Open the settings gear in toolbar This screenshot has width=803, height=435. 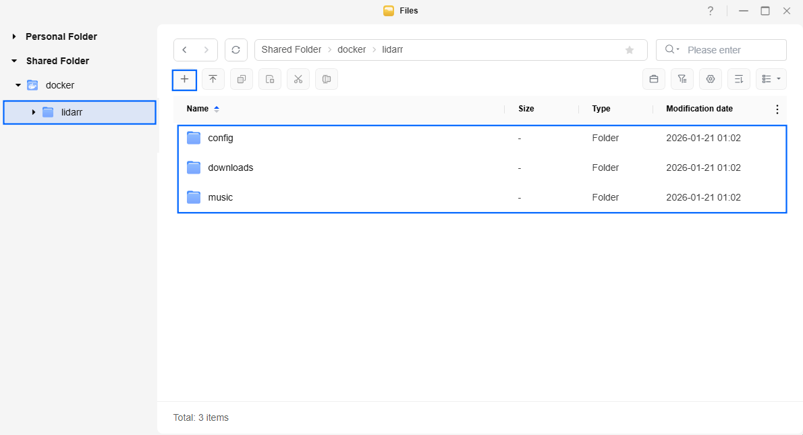pyautogui.click(x=710, y=79)
